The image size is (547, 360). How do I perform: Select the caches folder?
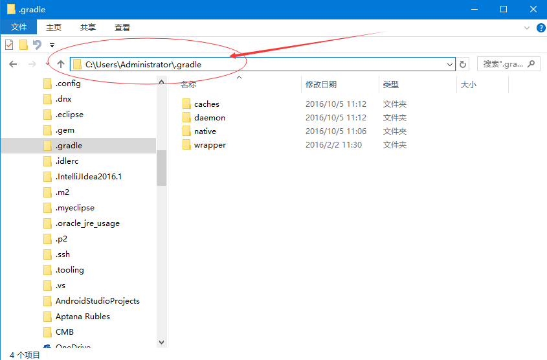coord(207,104)
